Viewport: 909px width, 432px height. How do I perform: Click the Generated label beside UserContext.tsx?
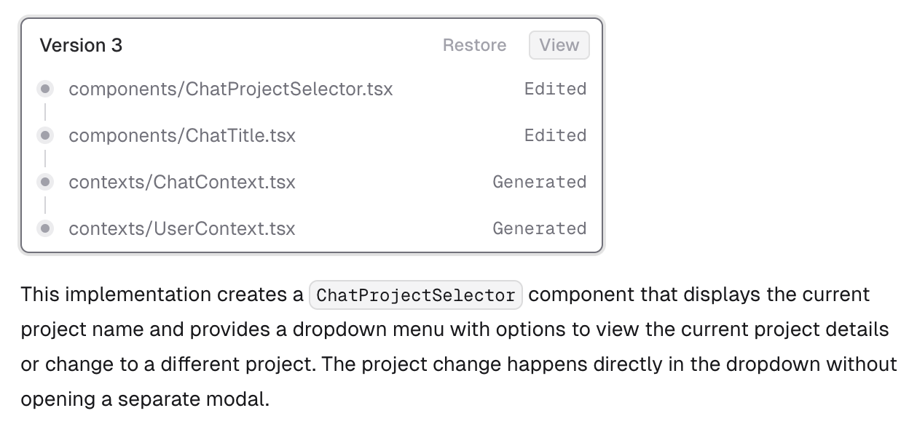coord(539,228)
